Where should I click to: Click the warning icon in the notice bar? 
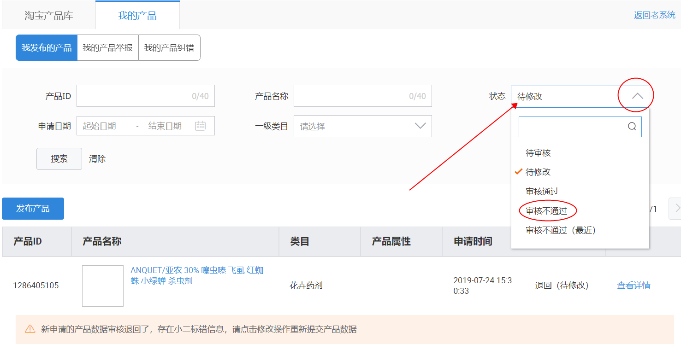[x=30, y=329]
